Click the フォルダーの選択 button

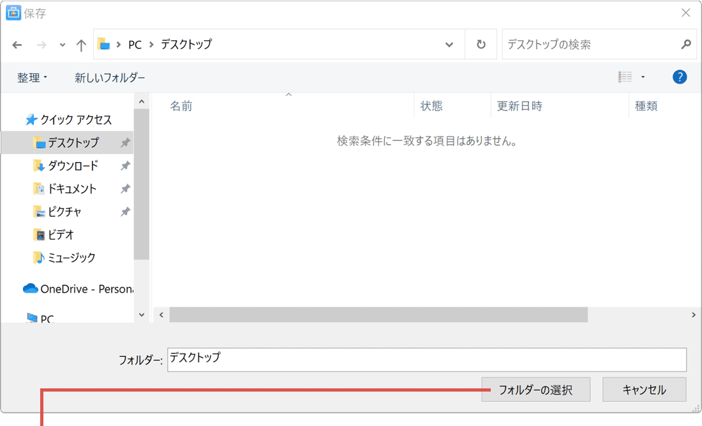coord(535,389)
